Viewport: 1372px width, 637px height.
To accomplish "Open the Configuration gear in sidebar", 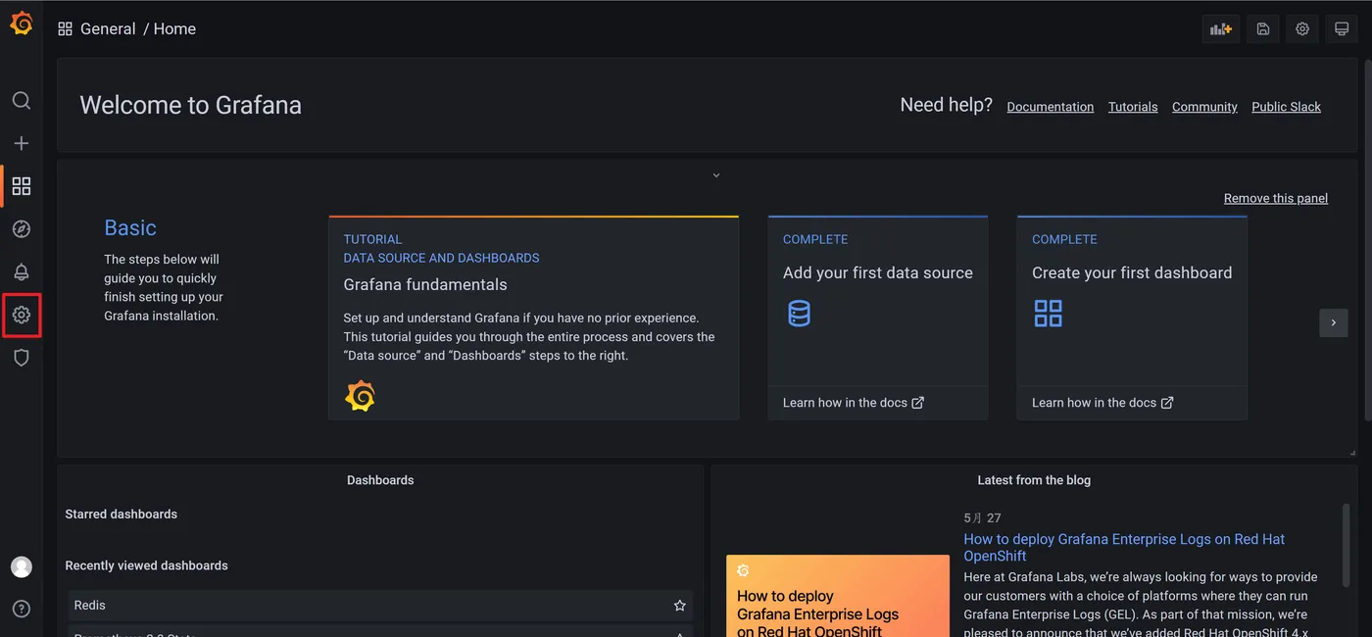I will 21,316.
